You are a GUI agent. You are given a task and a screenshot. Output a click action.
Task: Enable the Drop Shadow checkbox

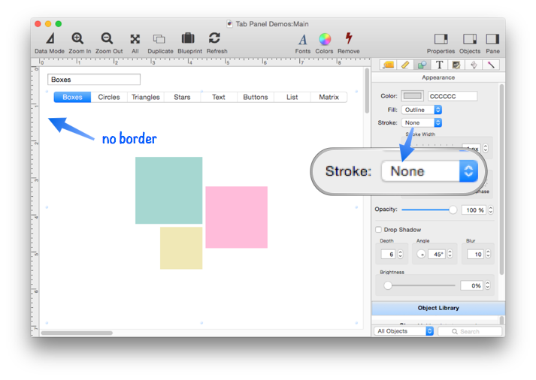pyautogui.click(x=378, y=230)
